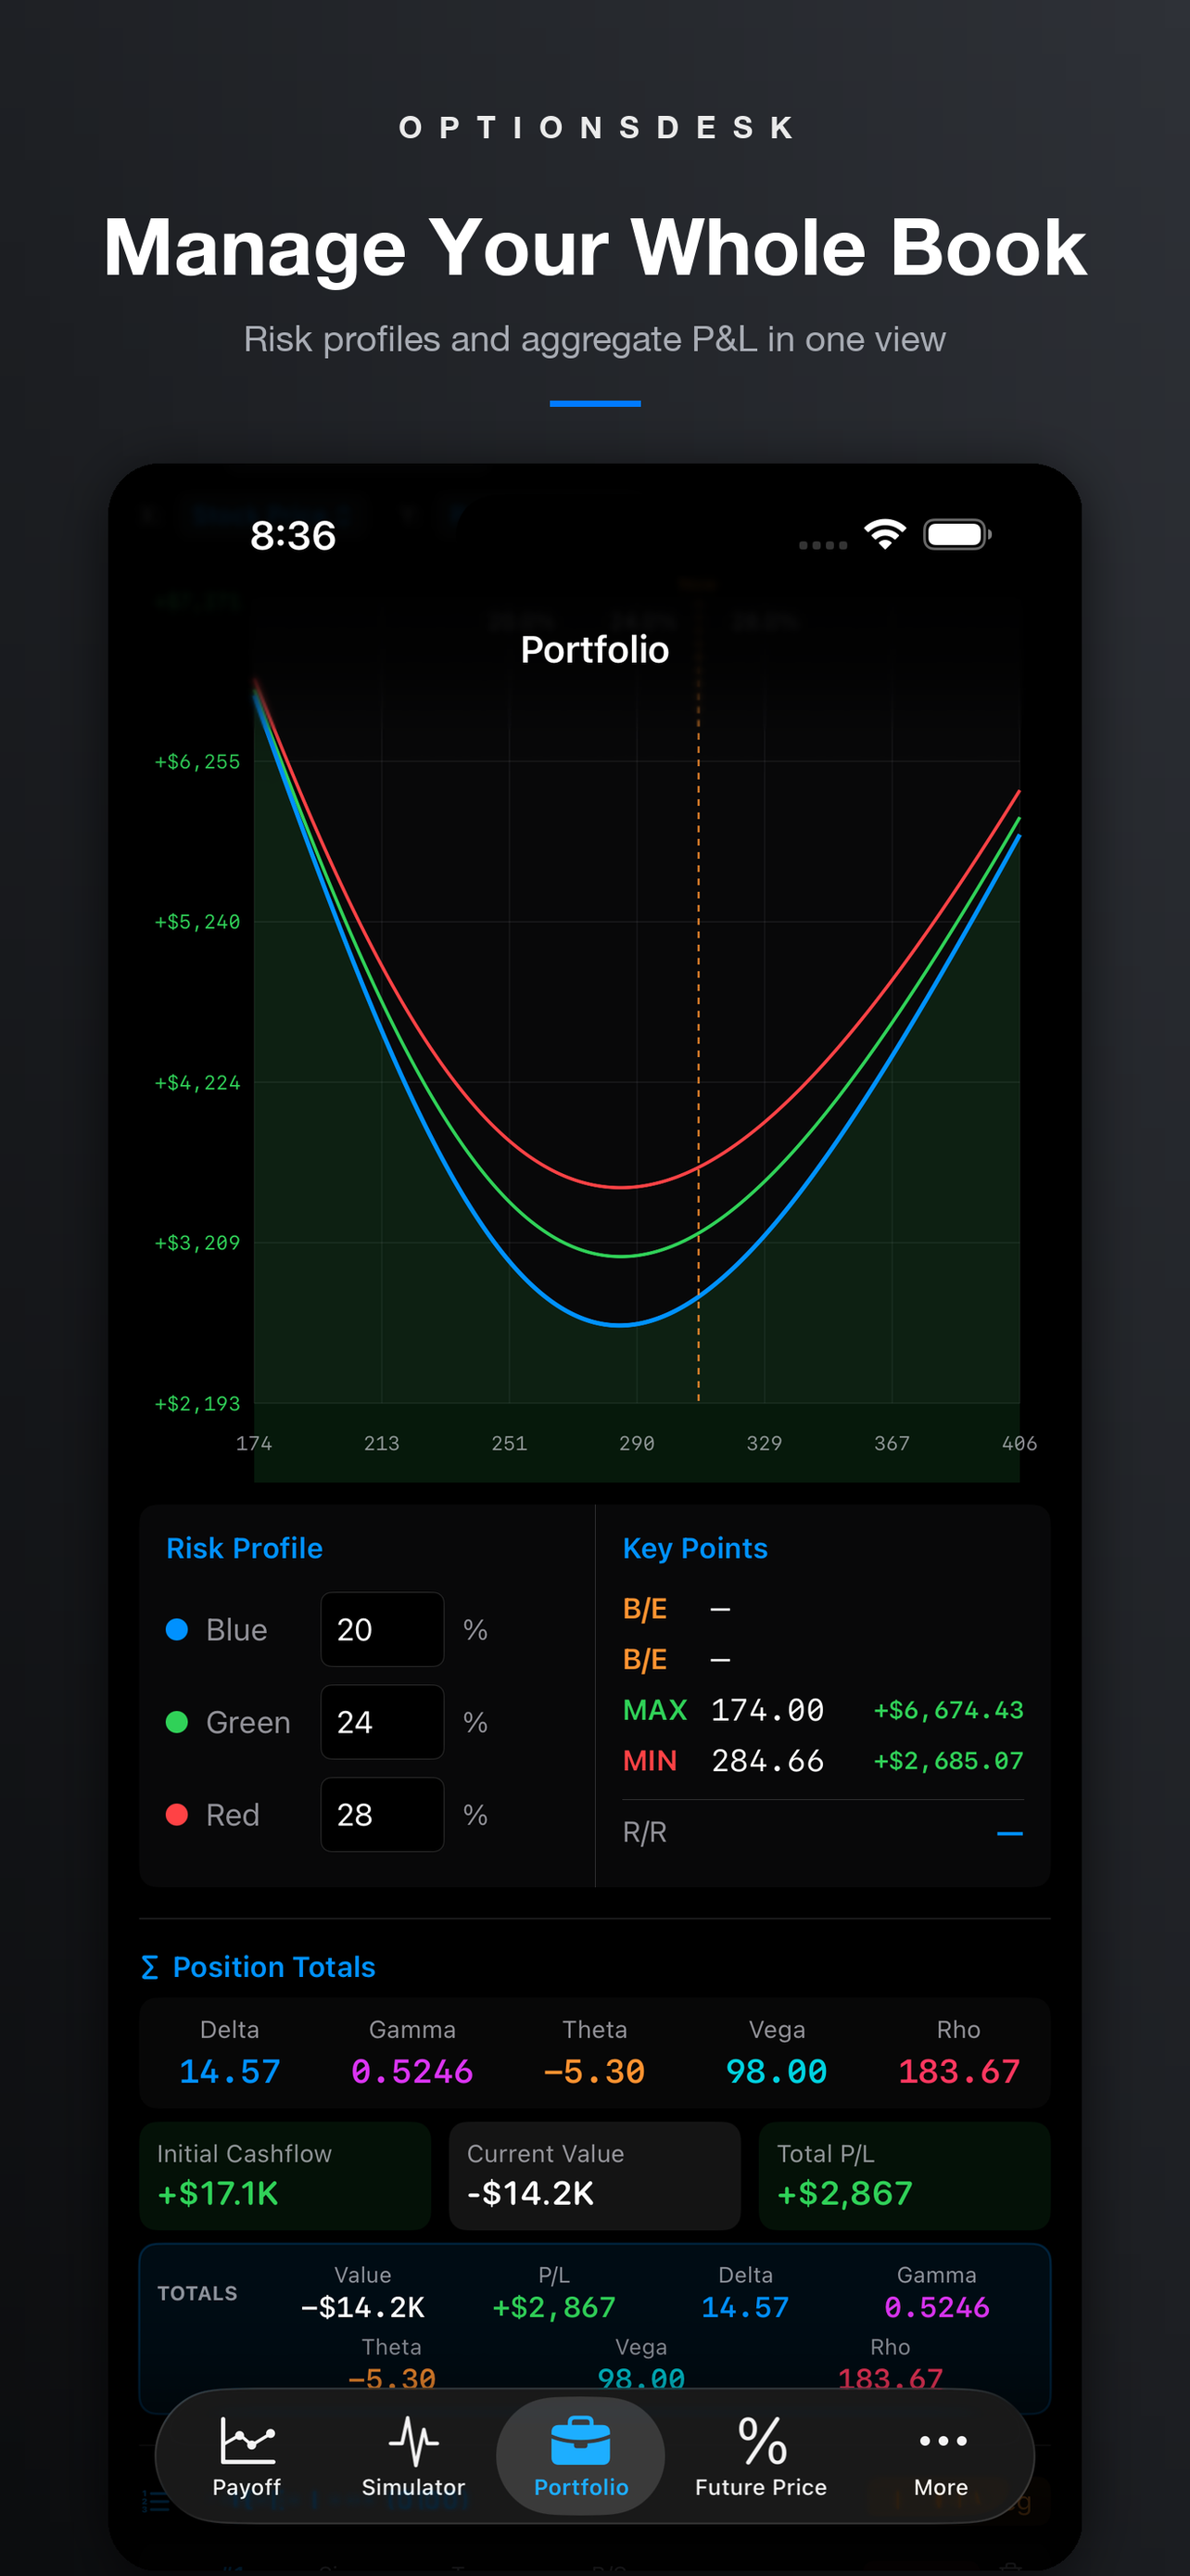Tap the More tab label
Image resolution: width=1190 pixels, height=2576 pixels.
pos(942,2487)
